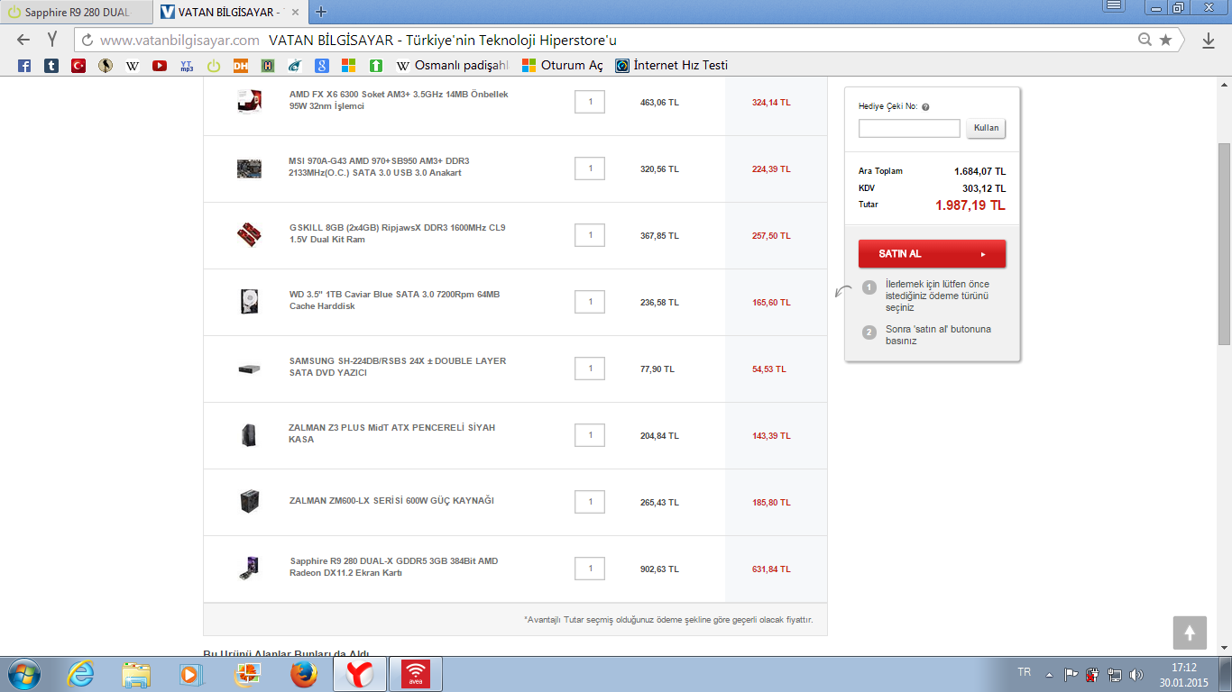Click the help icon beside Hediye Çeki No
The height and width of the screenshot is (692, 1232).
coord(925,107)
